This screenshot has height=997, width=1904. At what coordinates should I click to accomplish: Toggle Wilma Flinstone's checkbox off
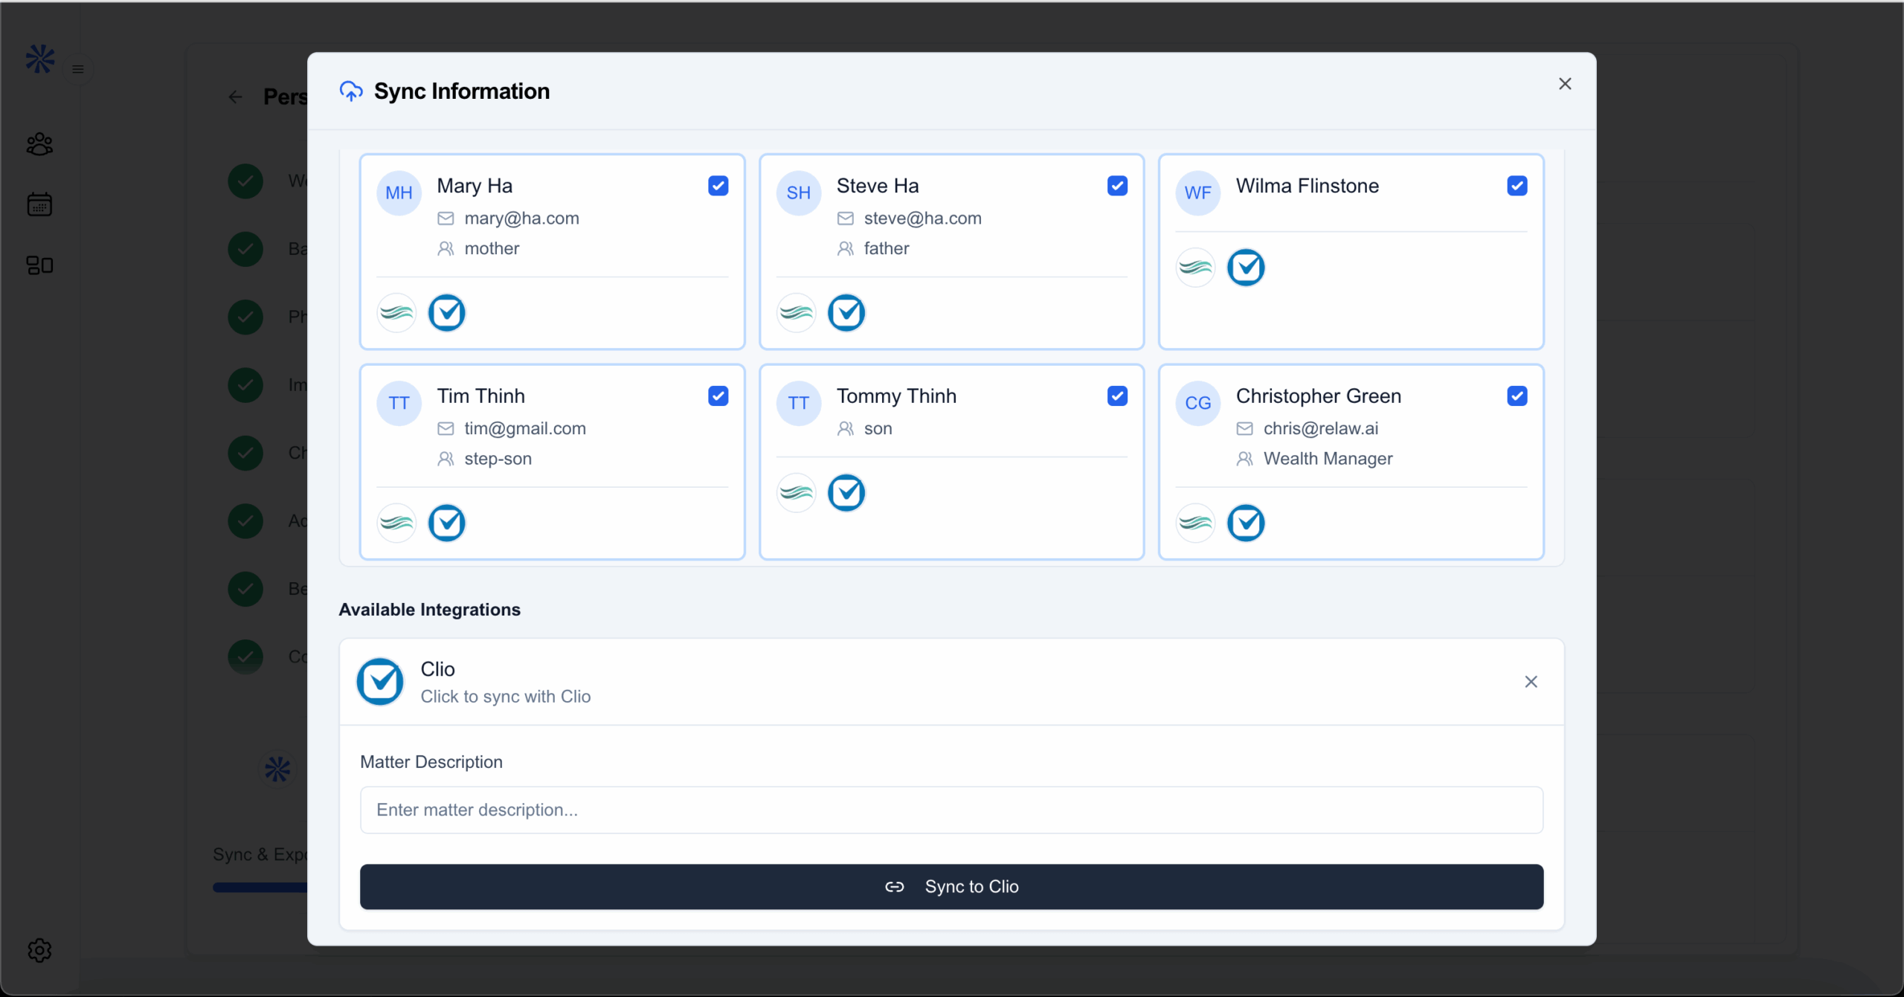(x=1517, y=186)
